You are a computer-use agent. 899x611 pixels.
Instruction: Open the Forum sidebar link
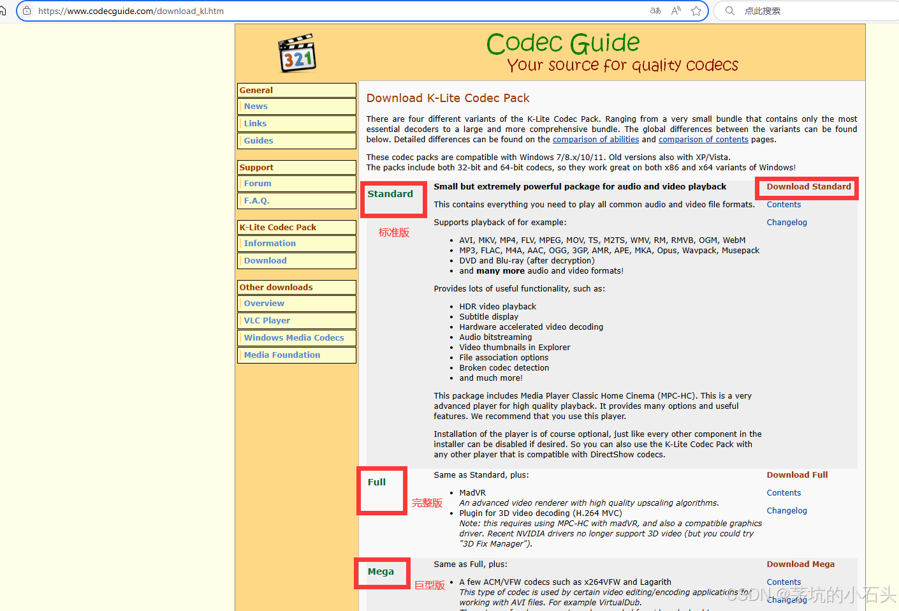[296, 184]
